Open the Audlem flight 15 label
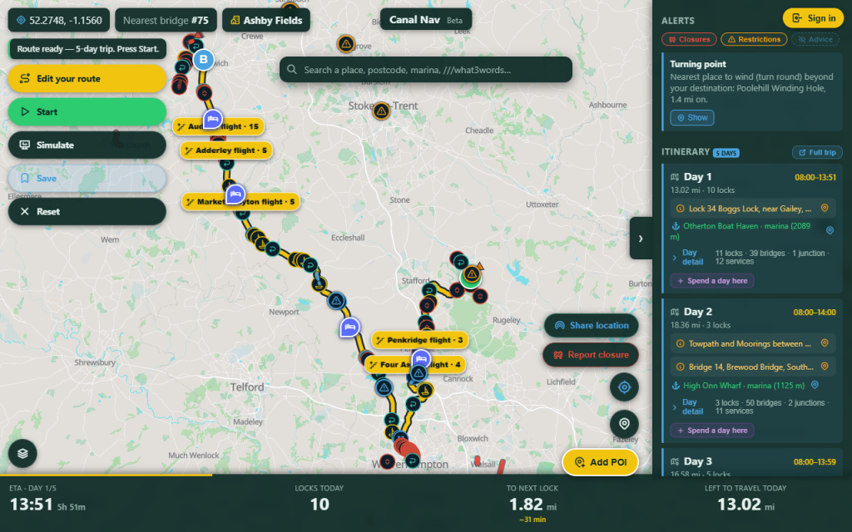Image resolution: width=852 pixels, height=532 pixels. pyautogui.click(x=219, y=126)
